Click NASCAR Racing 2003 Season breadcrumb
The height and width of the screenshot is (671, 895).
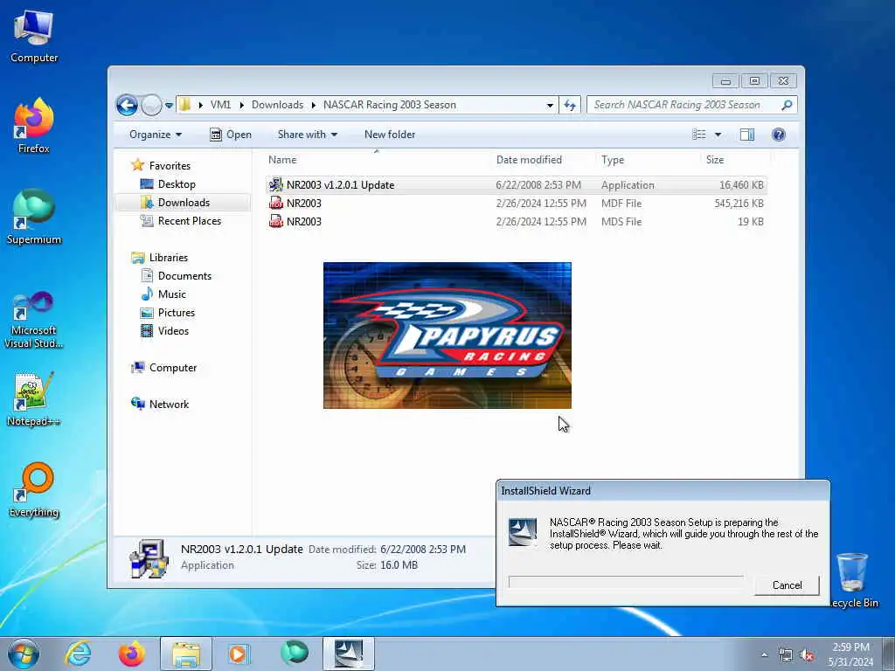(x=389, y=105)
